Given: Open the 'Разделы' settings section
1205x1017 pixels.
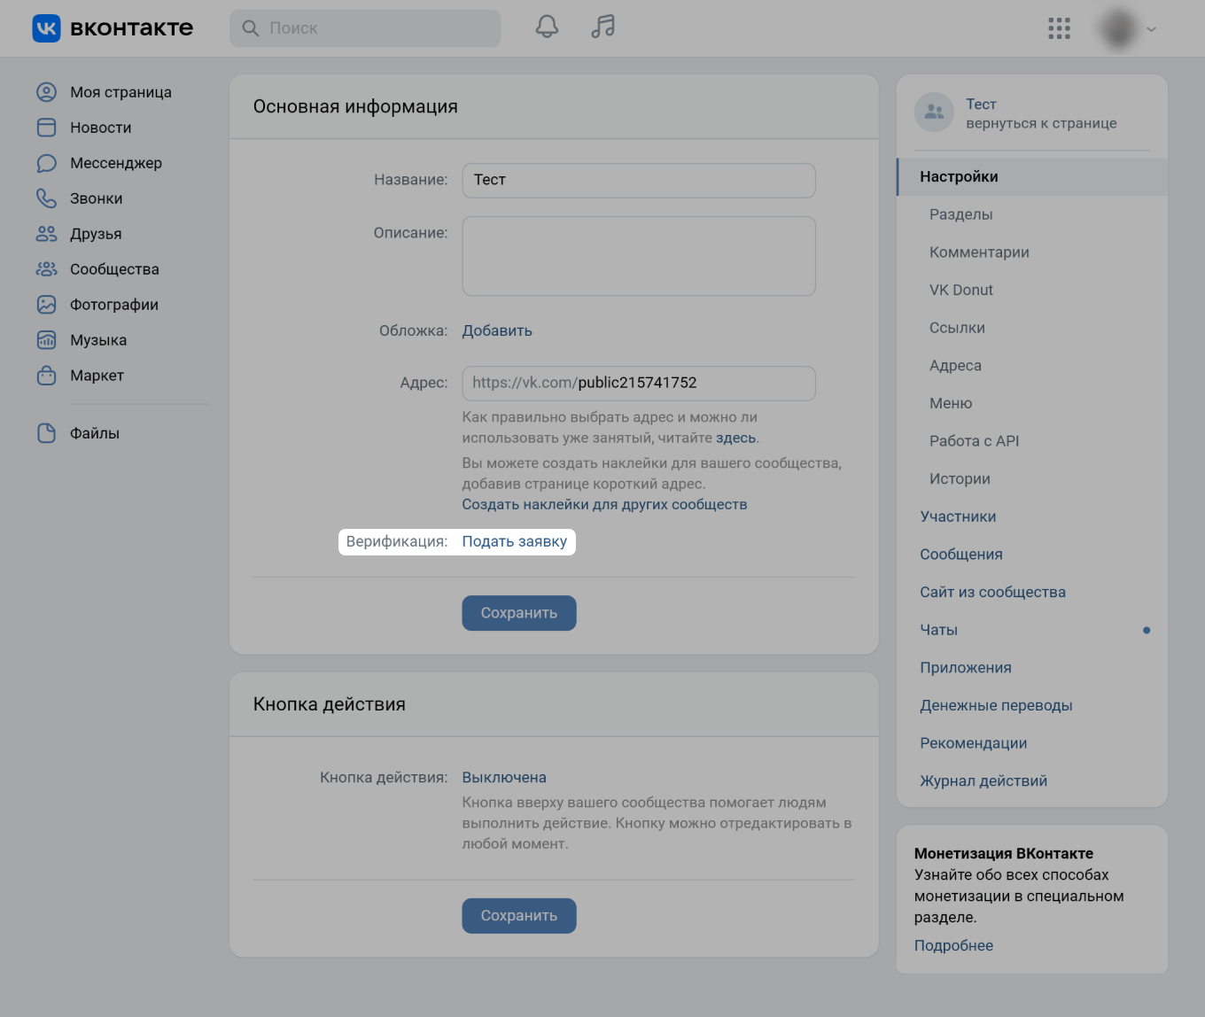Looking at the screenshot, I should [960, 214].
